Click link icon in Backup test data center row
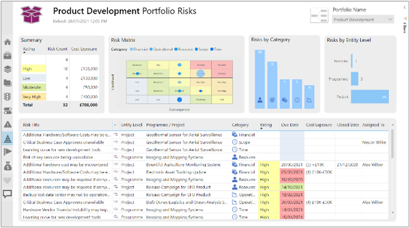The image size is (410, 228). (x=116, y=195)
